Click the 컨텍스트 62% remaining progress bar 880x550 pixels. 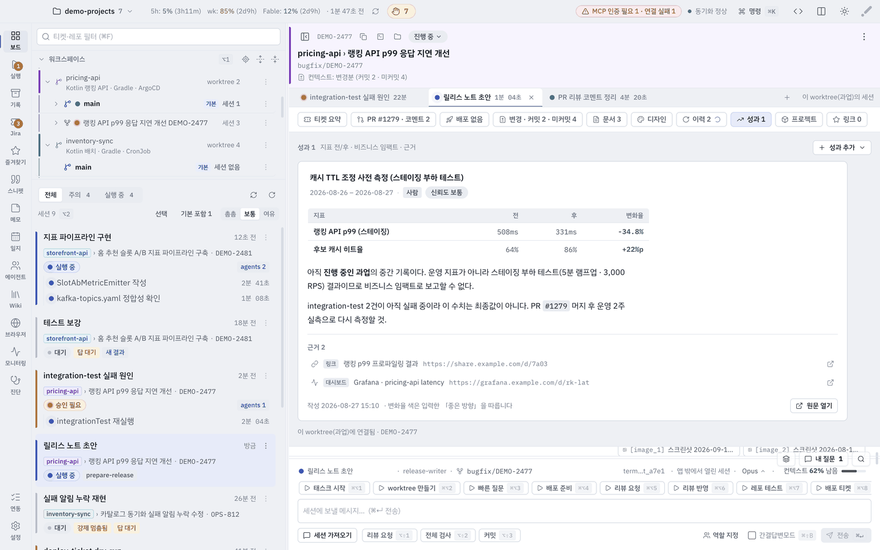tap(854, 471)
